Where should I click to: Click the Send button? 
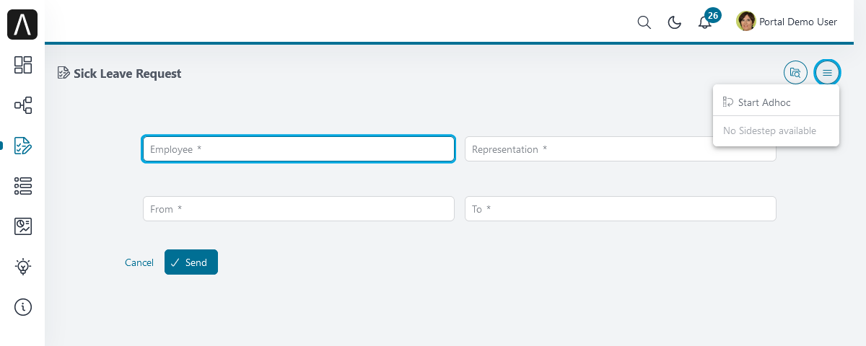coord(191,262)
